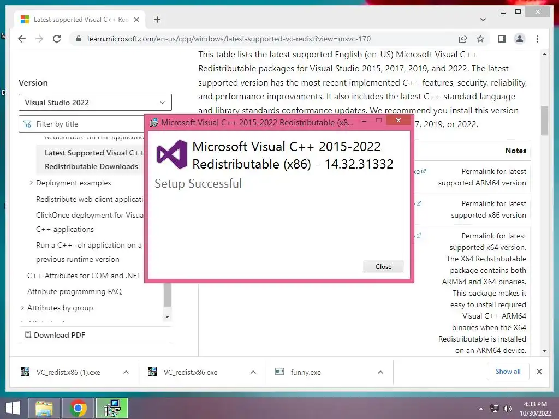Viewport: 559px width, 419px height.
Task: Click the Visual Studio logo in the setup dialog
Action: pos(172,154)
